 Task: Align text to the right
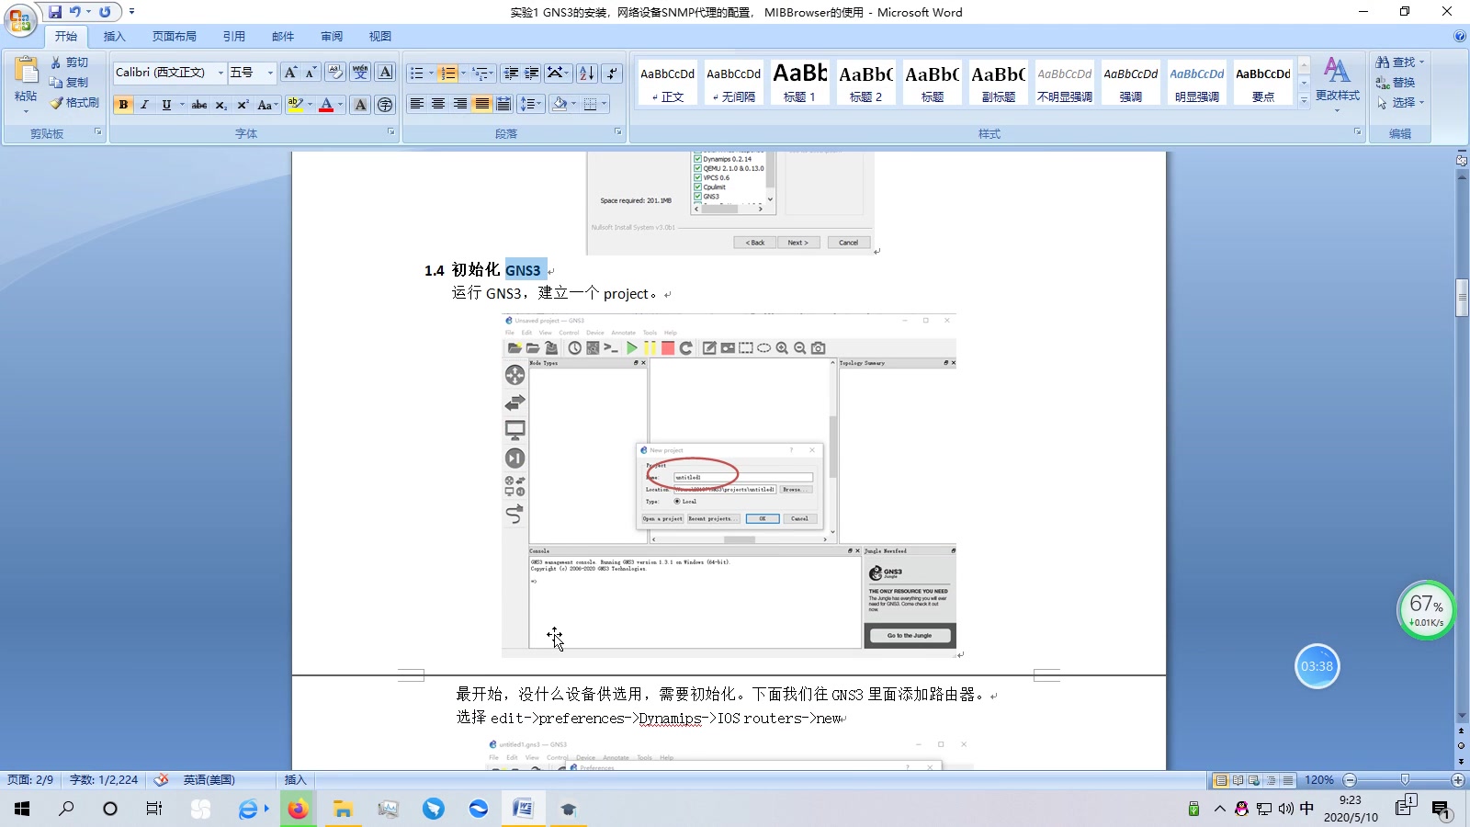click(x=460, y=104)
